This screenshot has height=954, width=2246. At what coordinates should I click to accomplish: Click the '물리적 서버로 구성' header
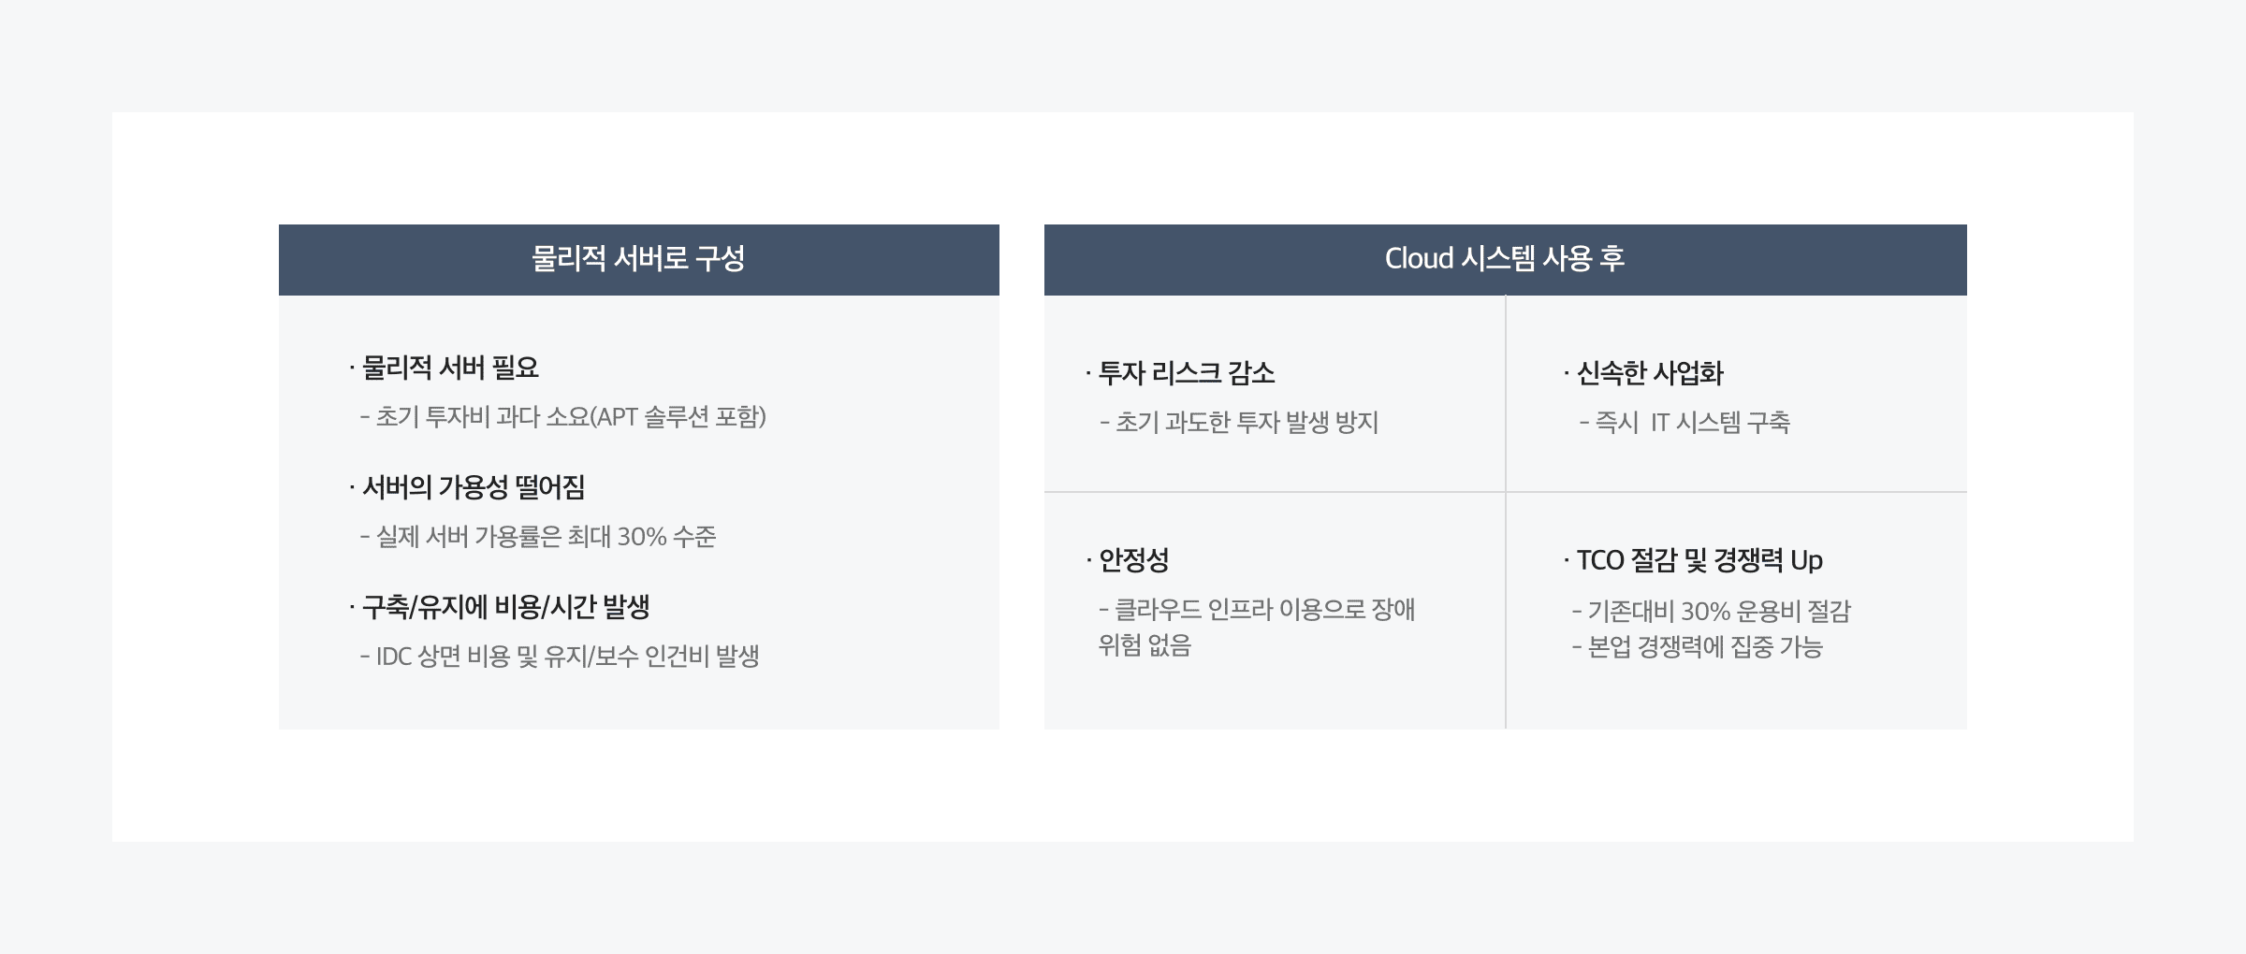[x=638, y=259]
